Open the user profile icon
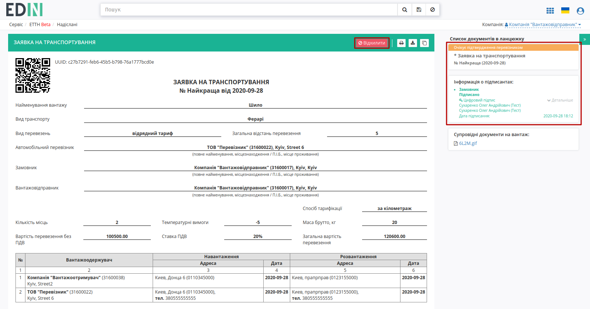 [x=580, y=11]
